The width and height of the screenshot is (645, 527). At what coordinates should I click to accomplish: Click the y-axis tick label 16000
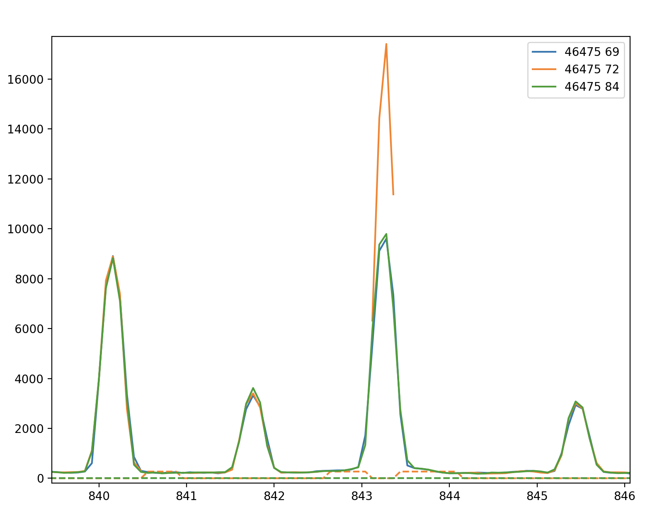(x=25, y=80)
